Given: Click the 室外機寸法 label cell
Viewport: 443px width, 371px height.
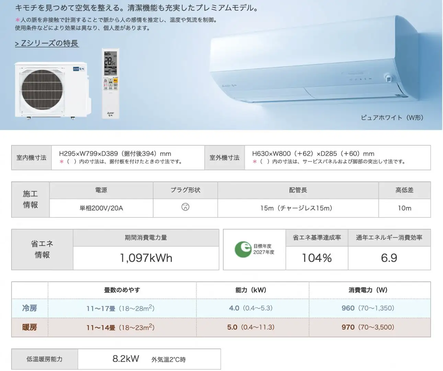Looking at the screenshot, I should pos(225,158).
